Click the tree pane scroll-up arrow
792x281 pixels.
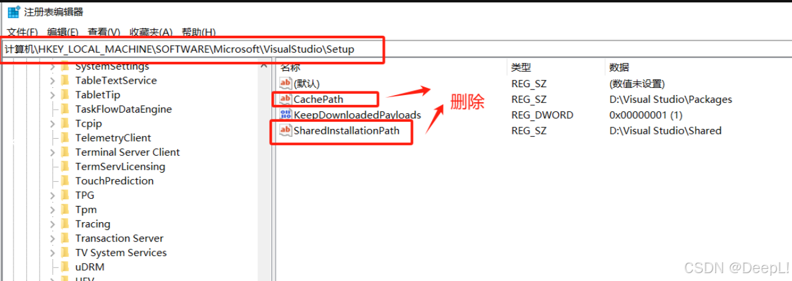click(x=264, y=65)
